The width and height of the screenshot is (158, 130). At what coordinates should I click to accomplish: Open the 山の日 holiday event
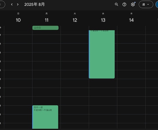click(x=45, y=28)
